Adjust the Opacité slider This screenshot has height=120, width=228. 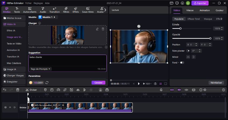click(x=192, y=38)
